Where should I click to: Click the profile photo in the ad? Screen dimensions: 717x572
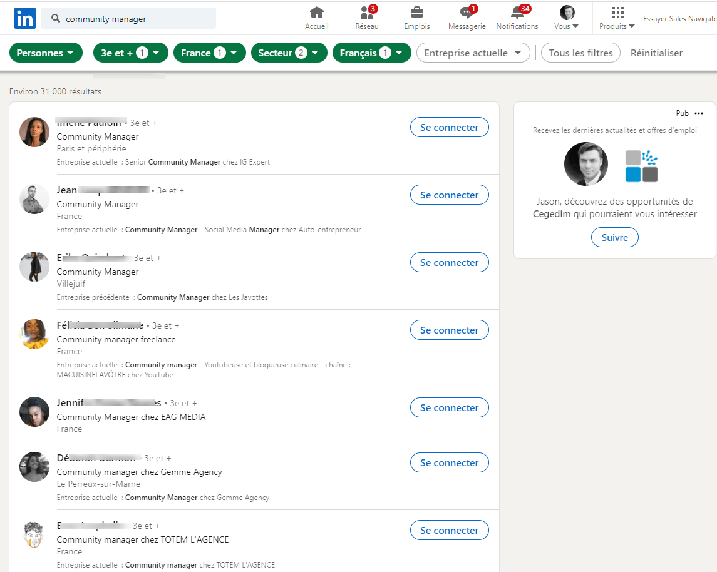coord(586,164)
